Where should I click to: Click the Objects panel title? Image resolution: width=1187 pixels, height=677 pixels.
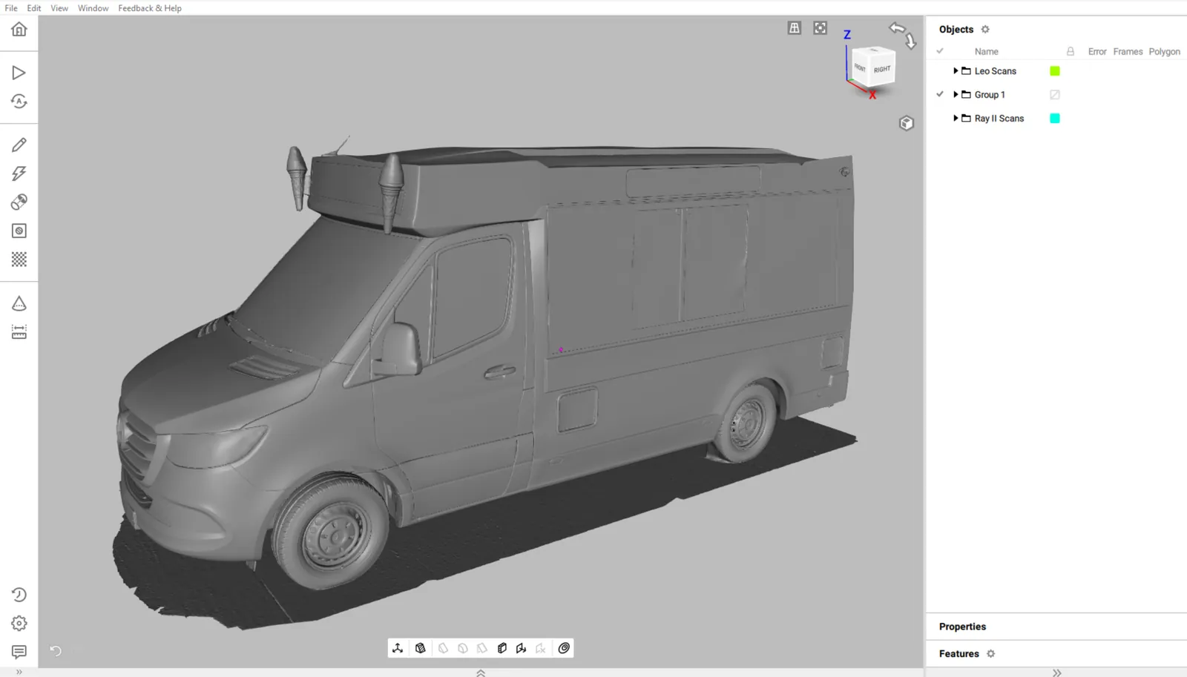pyautogui.click(x=956, y=30)
